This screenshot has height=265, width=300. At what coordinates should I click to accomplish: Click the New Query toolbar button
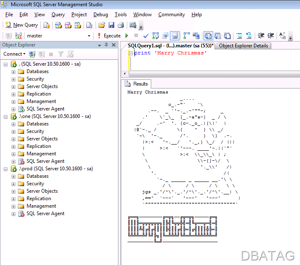22,25
